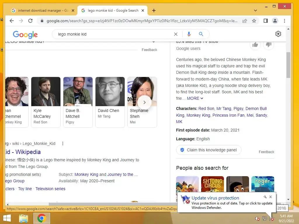Open Monkey King character link in panel

[x=198, y=115]
